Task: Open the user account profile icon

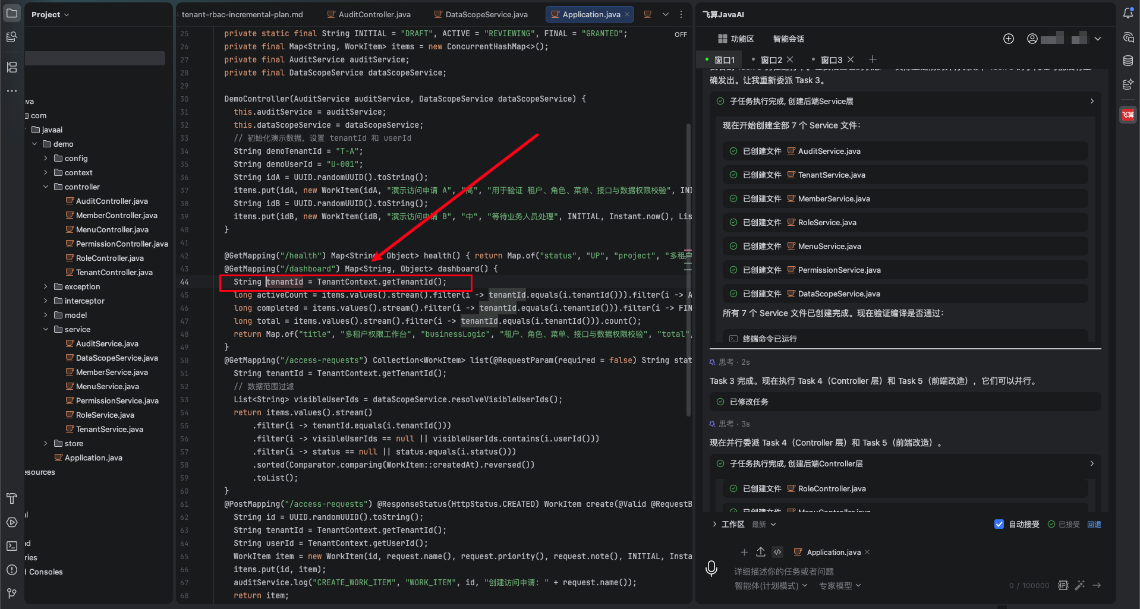Action: pos(1032,39)
